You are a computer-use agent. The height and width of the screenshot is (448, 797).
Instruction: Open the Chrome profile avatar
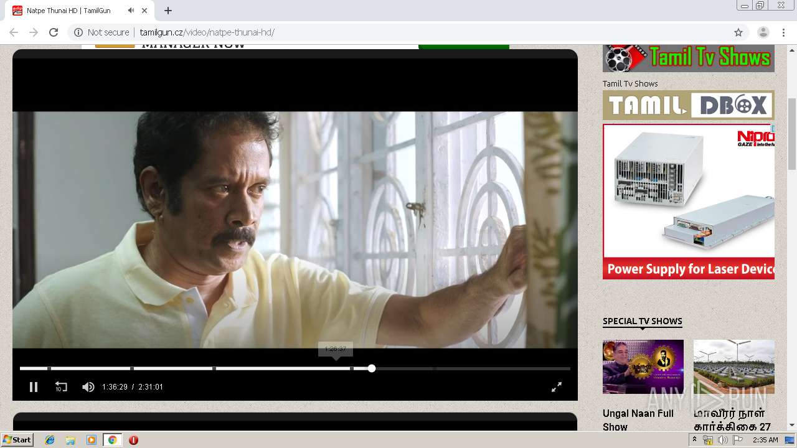click(763, 32)
